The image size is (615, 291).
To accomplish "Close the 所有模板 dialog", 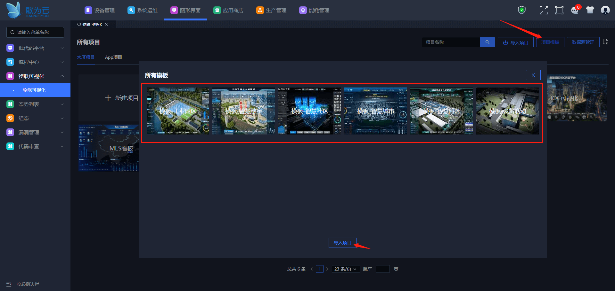I will [533, 75].
